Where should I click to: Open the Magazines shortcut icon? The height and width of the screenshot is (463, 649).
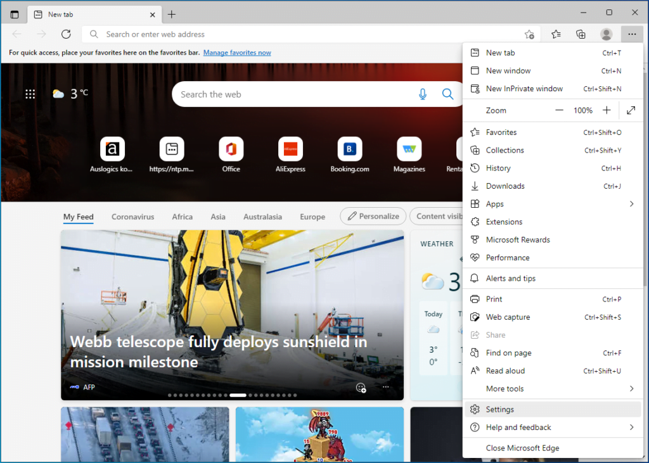[x=409, y=149]
